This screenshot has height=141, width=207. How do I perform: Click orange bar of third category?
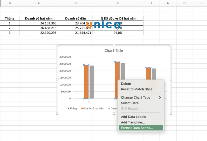click(148, 74)
